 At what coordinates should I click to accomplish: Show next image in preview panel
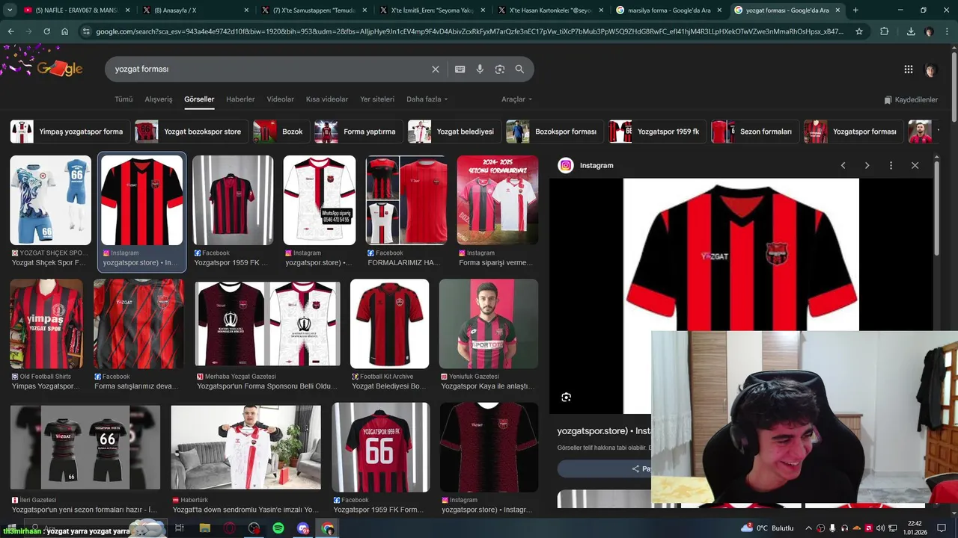(x=867, y=165)
